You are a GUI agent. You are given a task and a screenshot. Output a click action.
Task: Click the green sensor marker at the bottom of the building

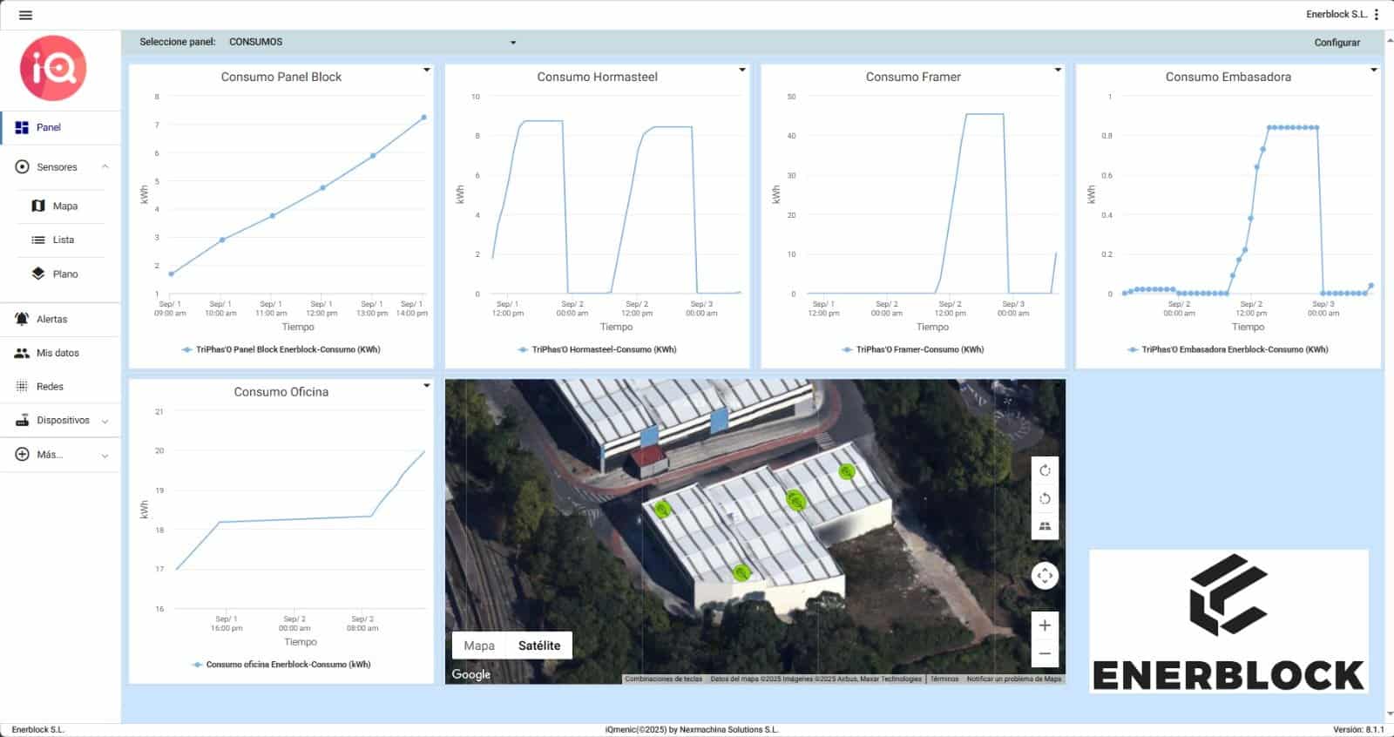click(741, 572)
